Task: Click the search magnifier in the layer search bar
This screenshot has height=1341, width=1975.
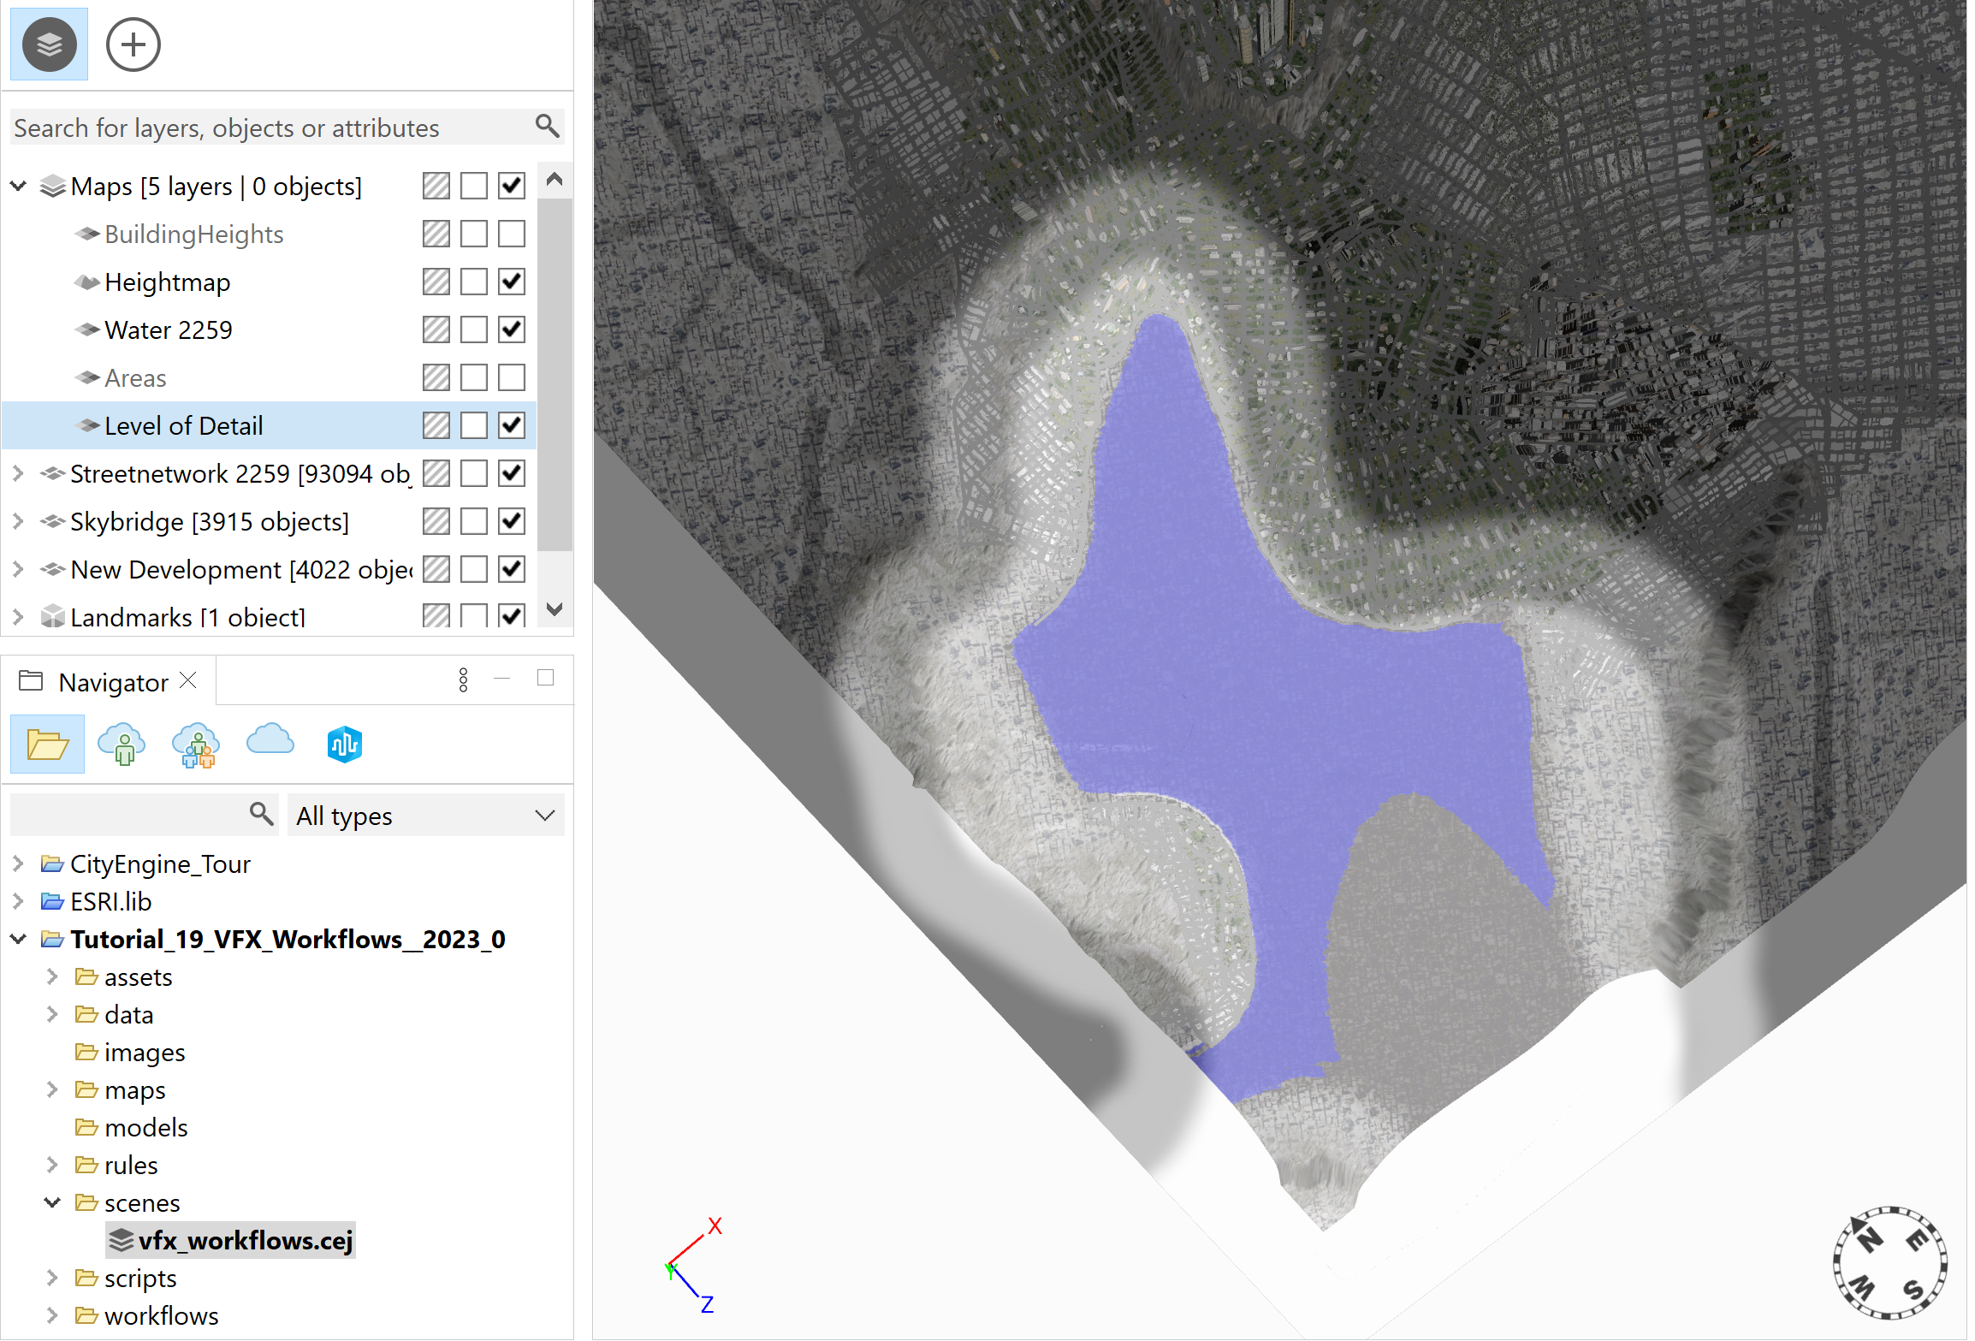Action: (x=547, y=126)
